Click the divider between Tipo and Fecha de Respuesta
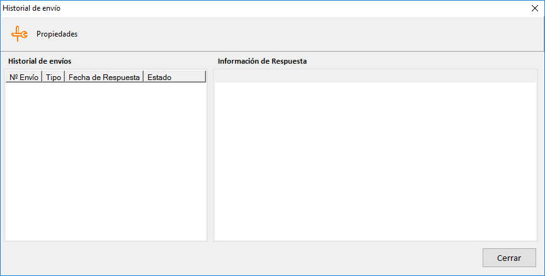This screenshot has height=276, width=545. pos(64,77)
